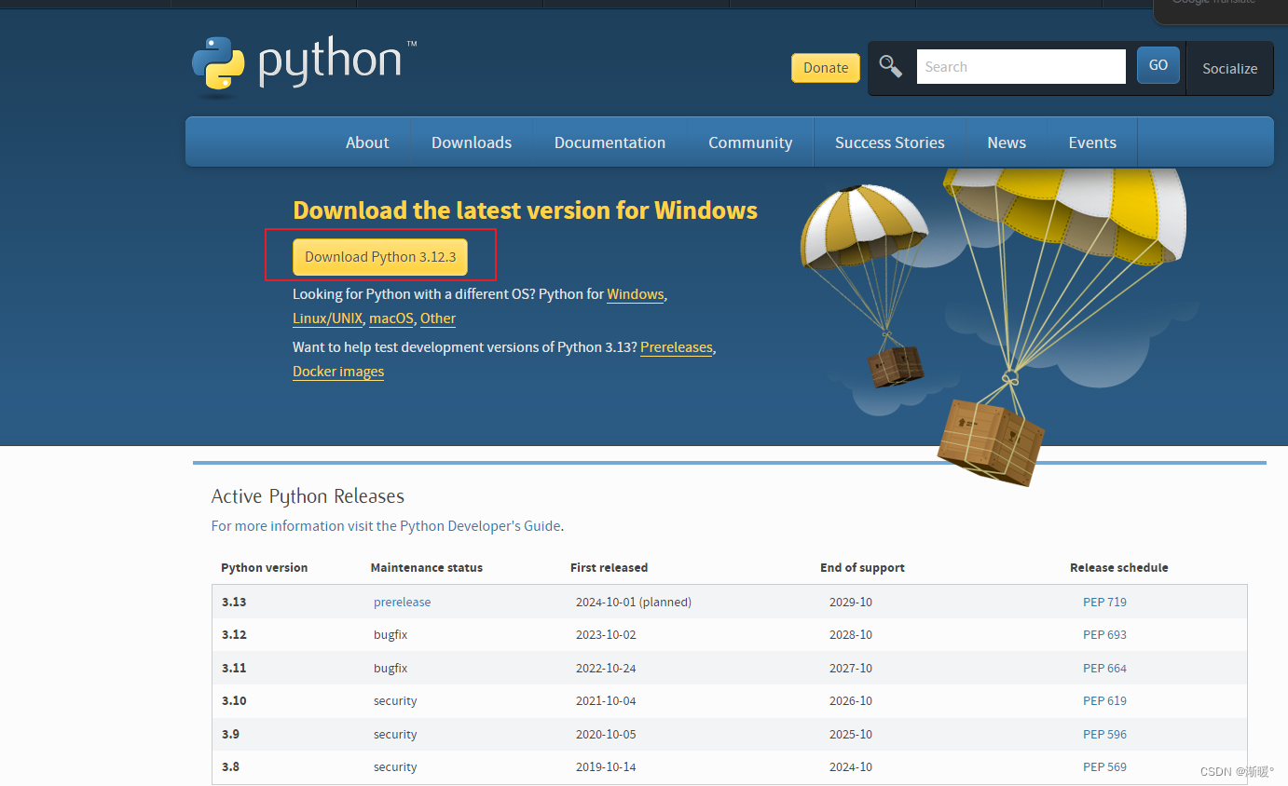
Task: Open the Prereleases link
Action: click(677, 347)
